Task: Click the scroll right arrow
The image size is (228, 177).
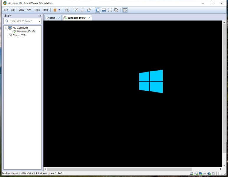Action: 221,169
